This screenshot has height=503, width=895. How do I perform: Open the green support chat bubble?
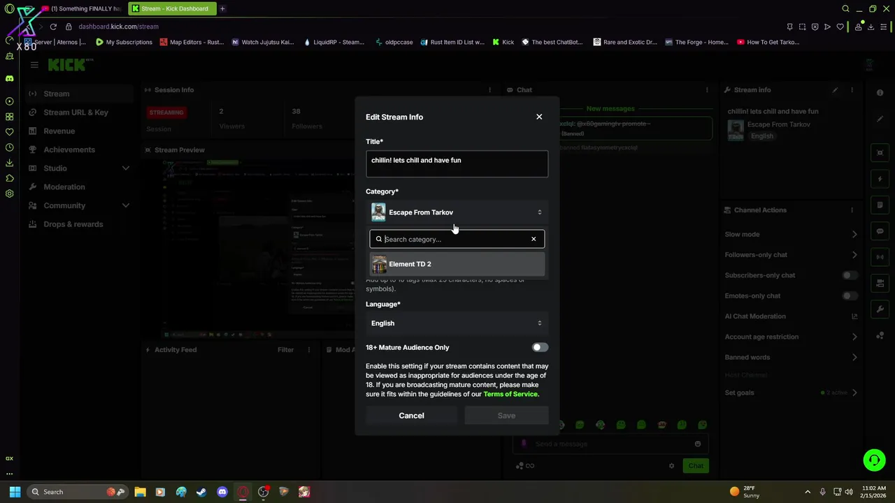coord(874,460)
